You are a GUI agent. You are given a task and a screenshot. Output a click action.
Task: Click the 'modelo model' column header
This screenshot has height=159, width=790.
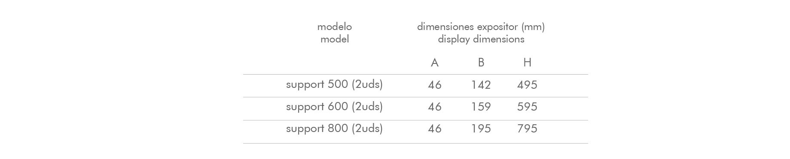335,33
